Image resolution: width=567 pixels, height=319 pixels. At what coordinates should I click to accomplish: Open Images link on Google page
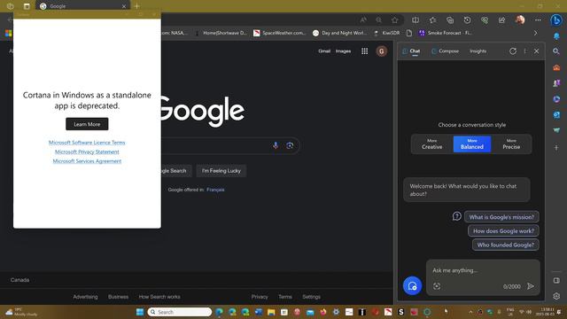tap(343, 51)
